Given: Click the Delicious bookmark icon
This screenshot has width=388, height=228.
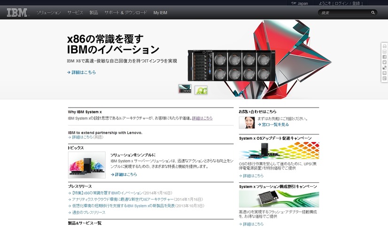Looking at the screenshot, I should pyautogui.click(x=384, y=68).
